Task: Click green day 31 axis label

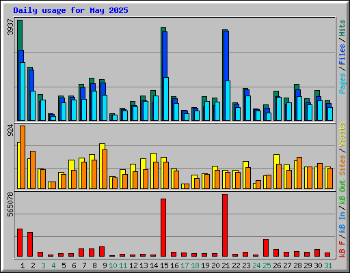Action: click(x=328, y=265)
